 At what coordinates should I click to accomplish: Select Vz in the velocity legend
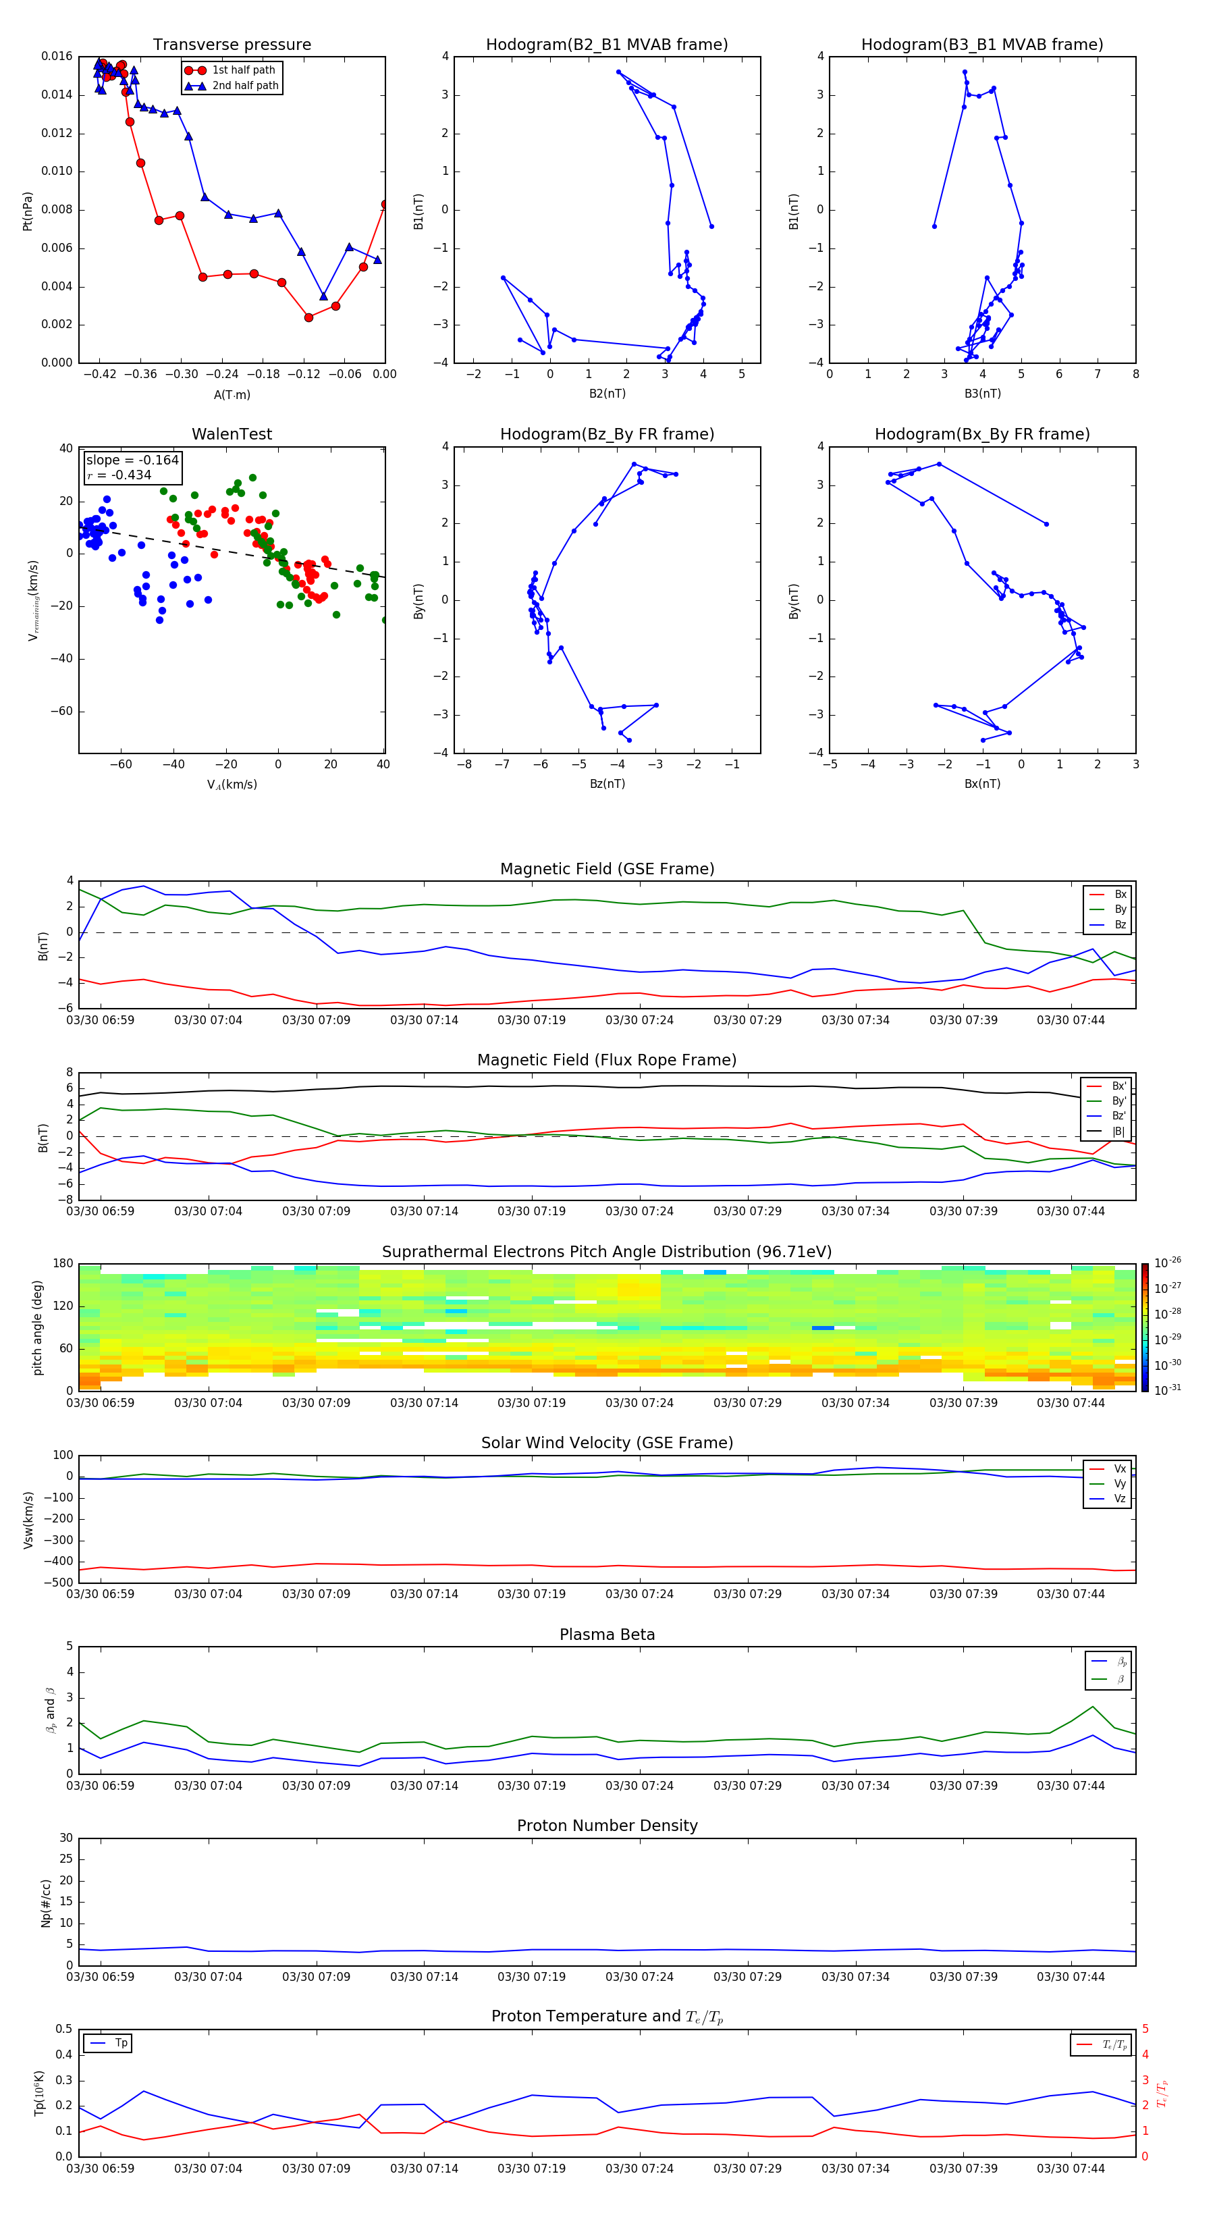[x=1108, y=1499]
